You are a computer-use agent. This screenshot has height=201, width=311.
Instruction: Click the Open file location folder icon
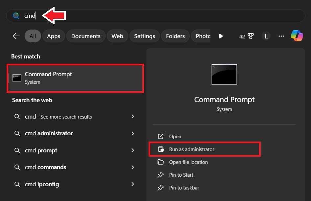[161, 162]
